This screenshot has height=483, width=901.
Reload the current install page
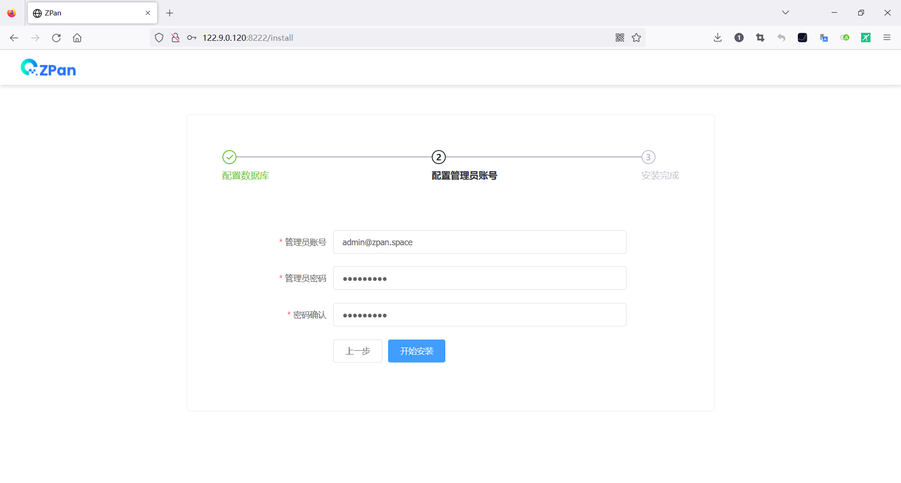pos(56,38)
